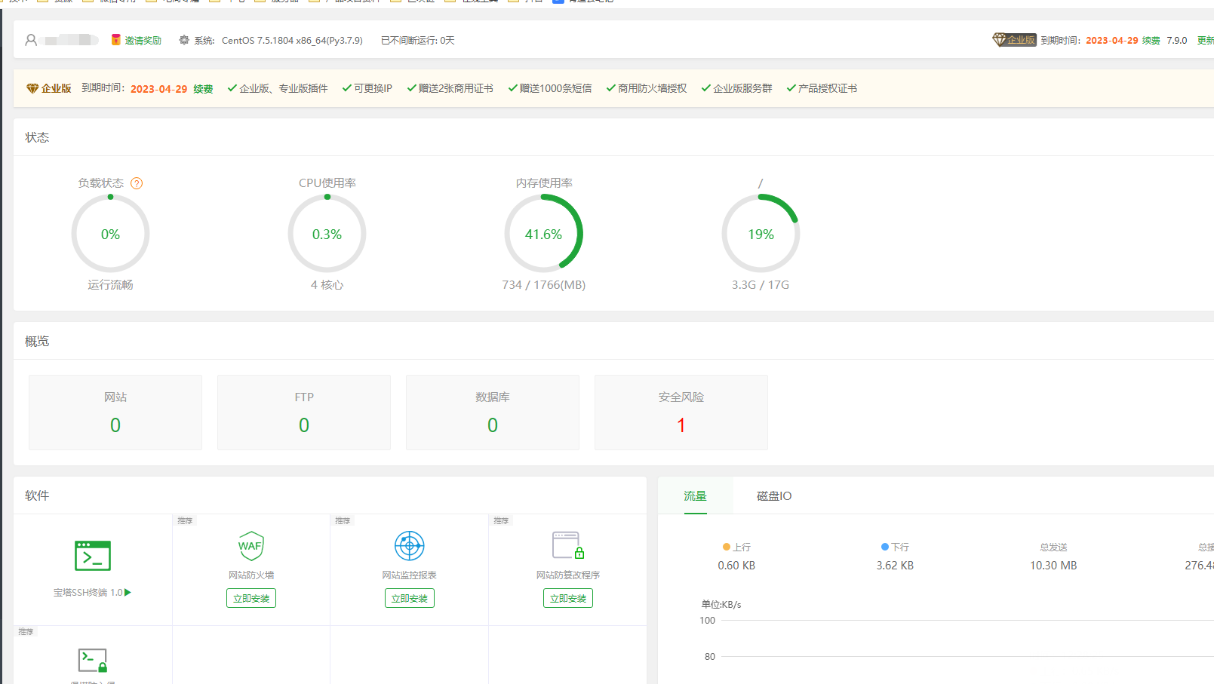Click the 宝塔SSH终端 terminal icon
This screenshot has height=684, width=1214.
93,556
